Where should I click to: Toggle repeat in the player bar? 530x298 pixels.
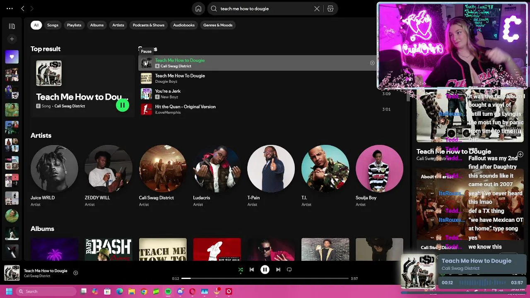click(x=289, y=270)
